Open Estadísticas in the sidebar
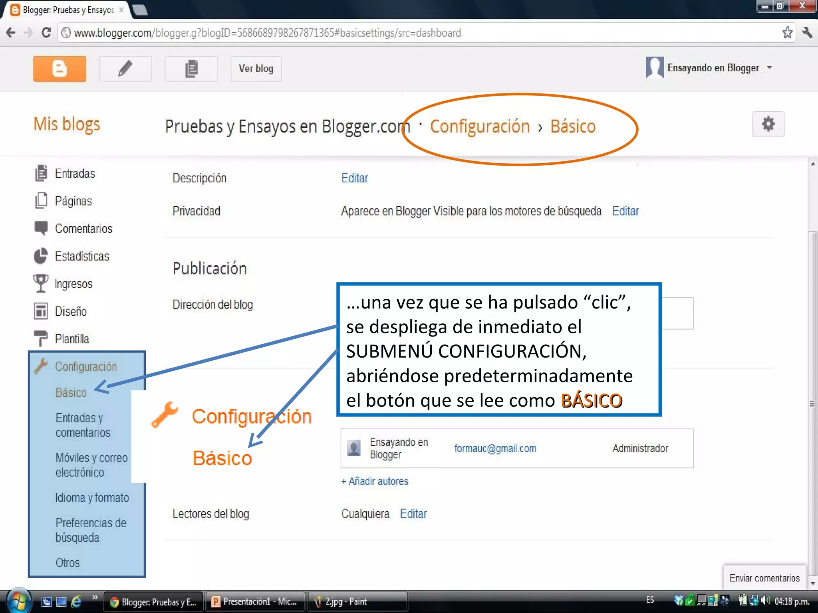818x613 pixels. click(x=82, y=256)
